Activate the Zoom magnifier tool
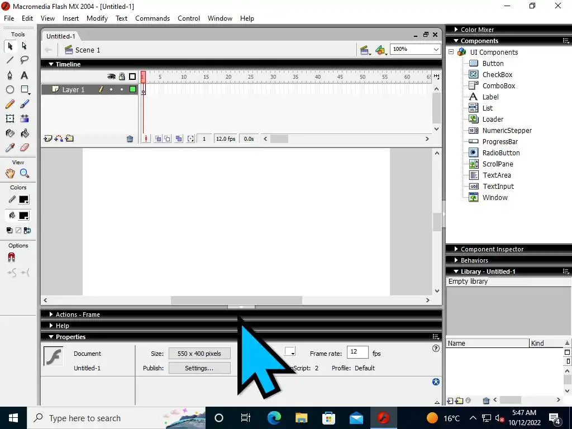 tap(25, 173)
